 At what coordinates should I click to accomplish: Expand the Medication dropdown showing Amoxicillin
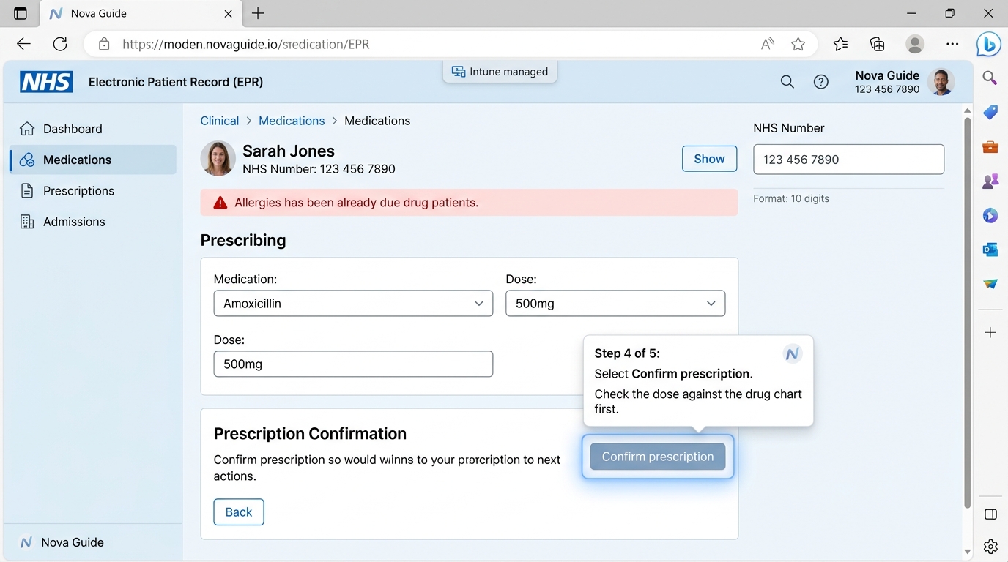(353, 304)
